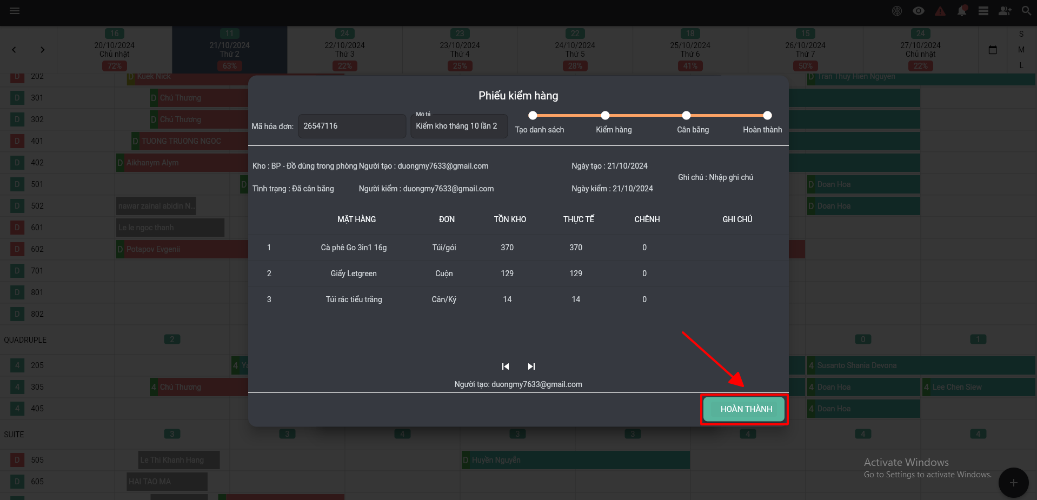Open the notifications bell

pos(962,11)
